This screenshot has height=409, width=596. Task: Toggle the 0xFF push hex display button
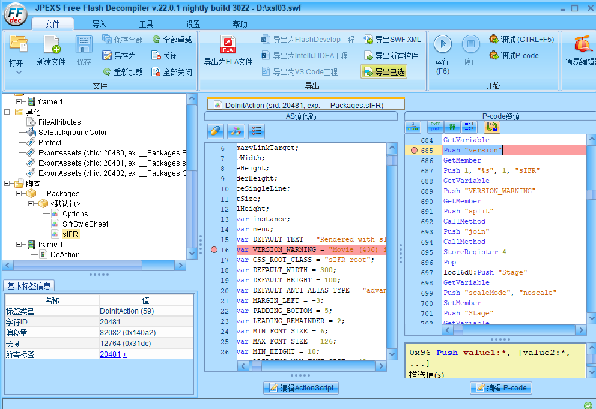tap(435, 127)
